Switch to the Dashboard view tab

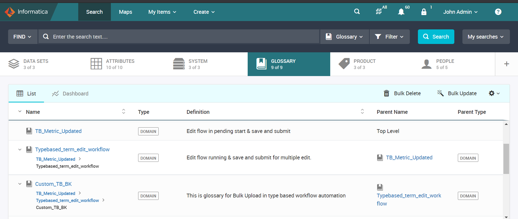click(70, 94)
